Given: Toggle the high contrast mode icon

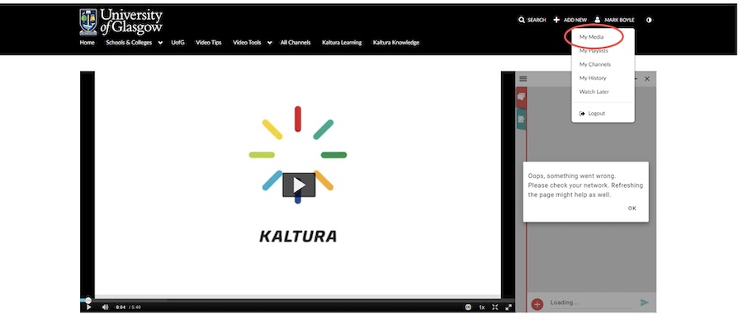Looking at the screenshot, I should [649, 20].
